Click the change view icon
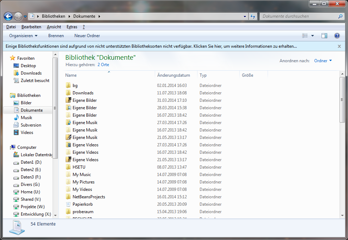 click(x=305, y=36)
